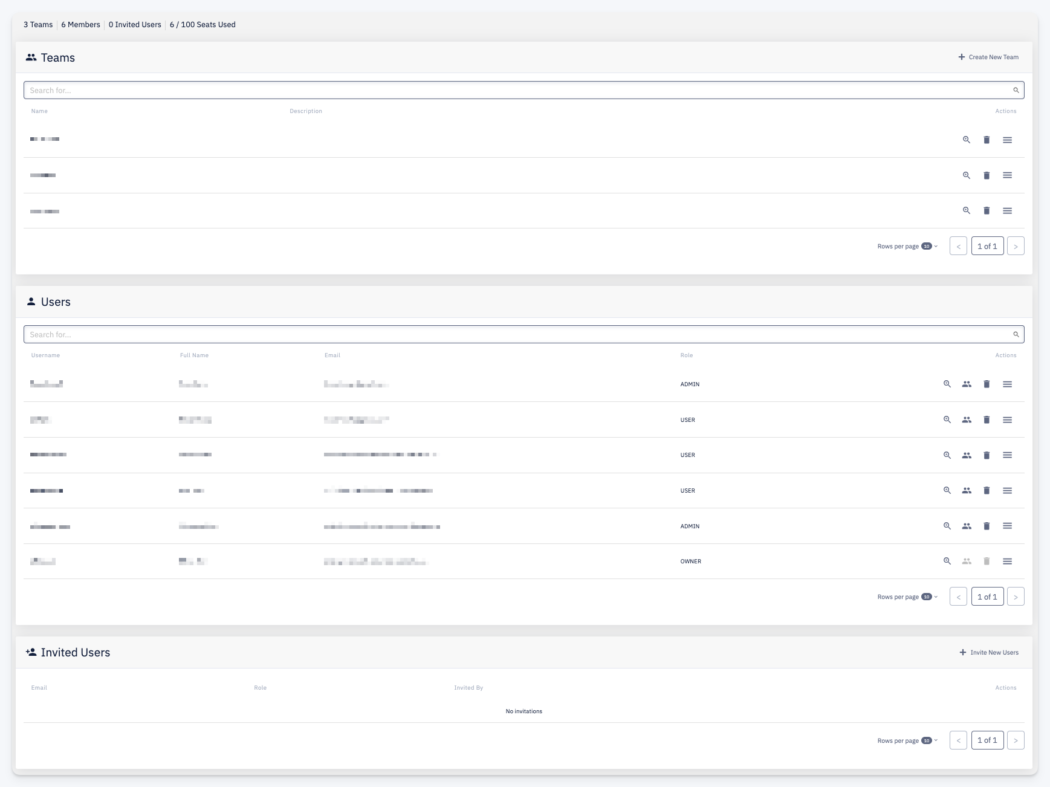Inspect the third USER role row with magnifier
Image resolution: width=1050 pixels, height=787 pixels.
point(947,490)
